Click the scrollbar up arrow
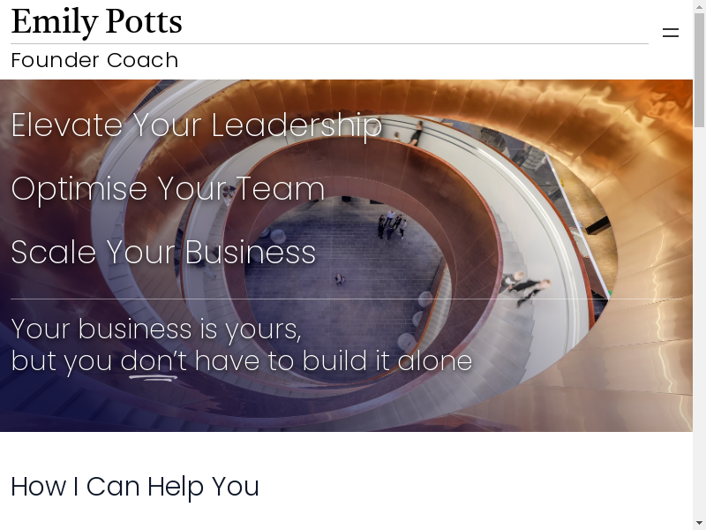Screen dimensions: 706x530 699,4
